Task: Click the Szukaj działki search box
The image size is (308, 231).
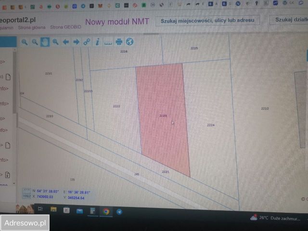Action: point(289,20)
